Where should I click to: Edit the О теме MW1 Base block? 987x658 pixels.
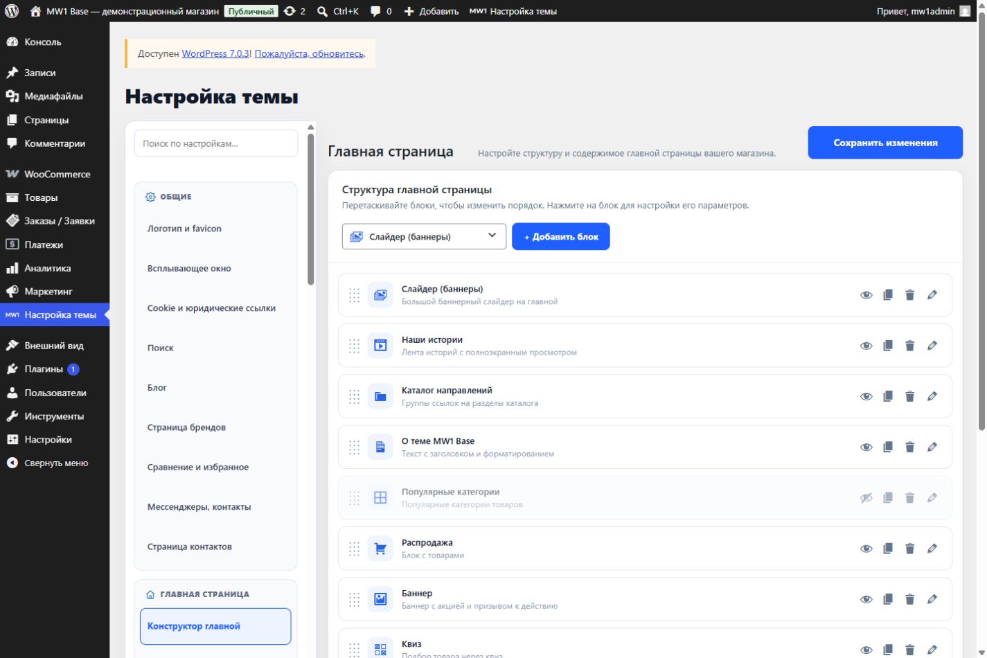point(932,447)
